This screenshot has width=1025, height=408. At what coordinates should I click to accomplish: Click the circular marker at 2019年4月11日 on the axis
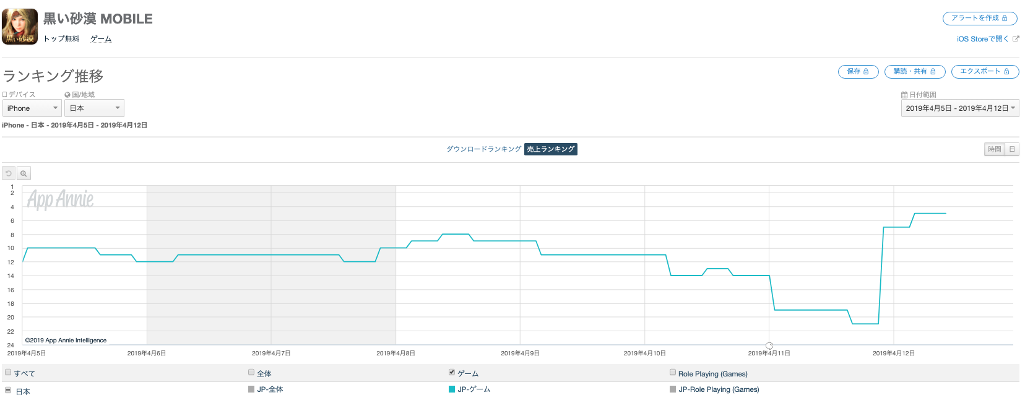769,345
